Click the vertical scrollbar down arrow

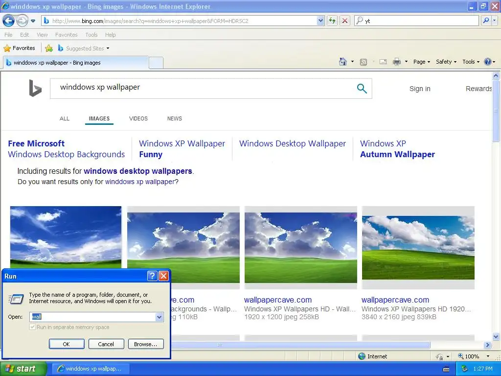tap(496, 336)
